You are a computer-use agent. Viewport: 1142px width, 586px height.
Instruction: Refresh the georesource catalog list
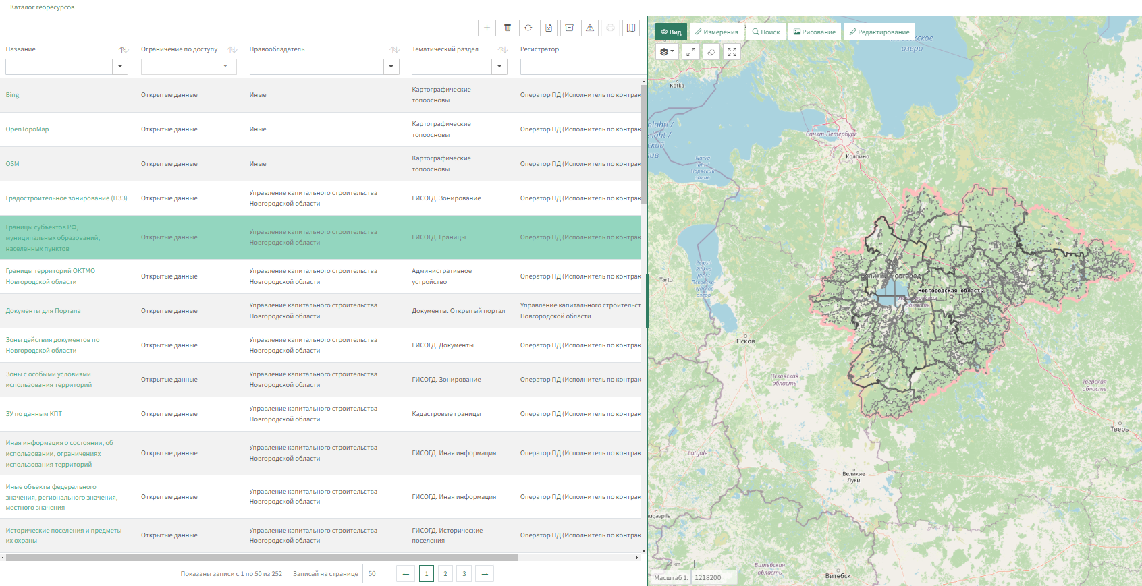(x=528, y=28)
